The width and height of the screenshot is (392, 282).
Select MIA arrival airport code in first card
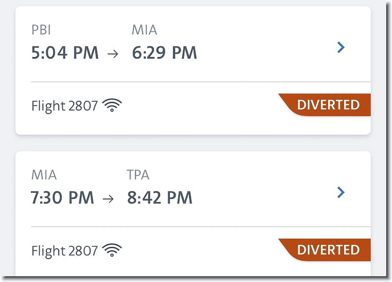click(144, 30)
